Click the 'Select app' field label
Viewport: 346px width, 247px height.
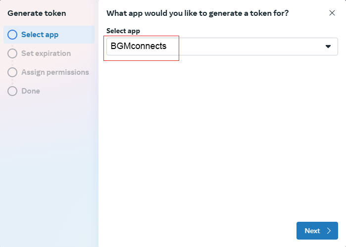pos(123,31)
